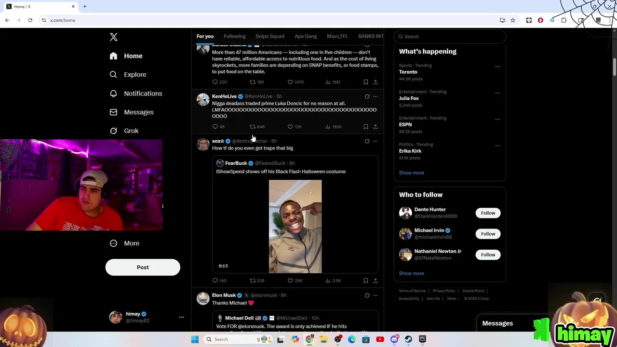Open the Explore page from sidebar
The width and height of the screenshot is (617, 347).
point(128,75)
